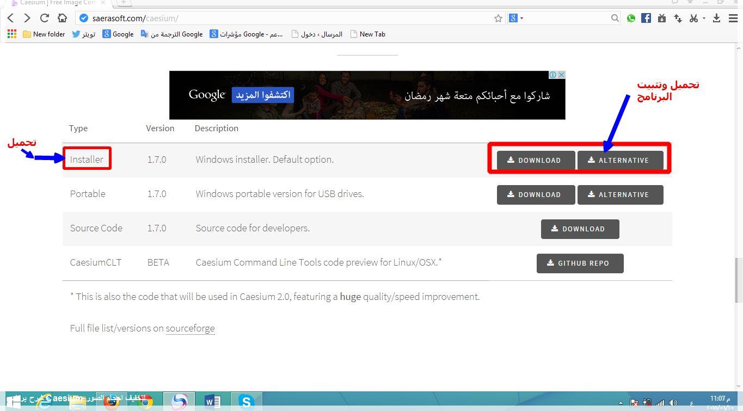Open the مؤشرات Google bookmark
This screenshot has height=411, width=743.
247,34
